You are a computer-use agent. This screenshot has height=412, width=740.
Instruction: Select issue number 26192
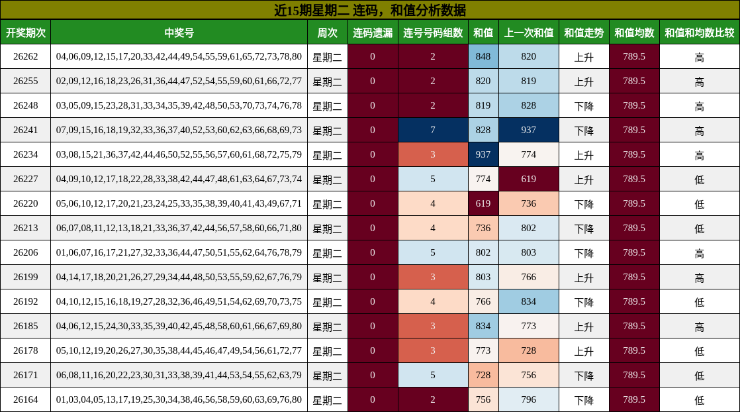(x=26, y=301)
